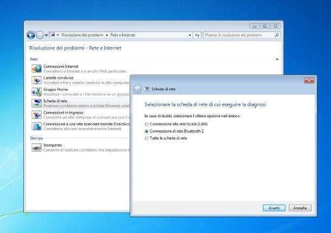Click the Stampante printer icon
The width and height of the screenshot is (331, 233).
click(36, 147)
